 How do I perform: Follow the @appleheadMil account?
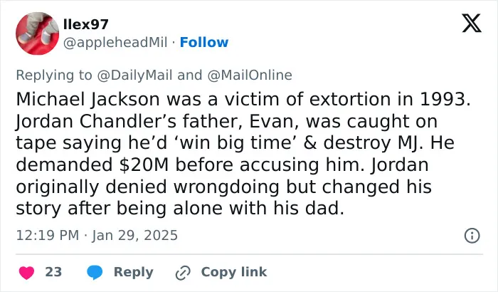pyautogui.click(x=204, y=42)
